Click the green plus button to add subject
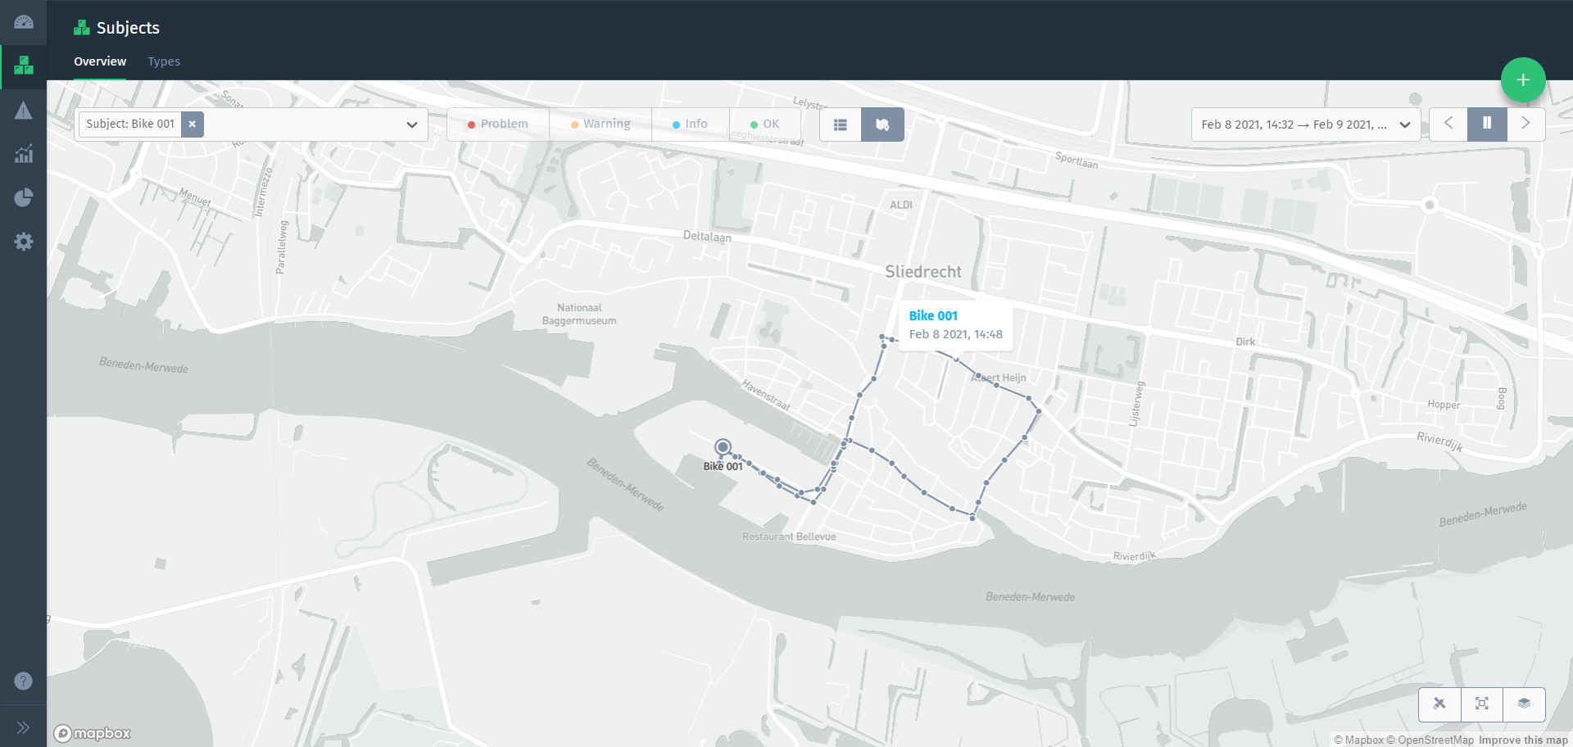The image size is (1573, 747). point(1523,79)
